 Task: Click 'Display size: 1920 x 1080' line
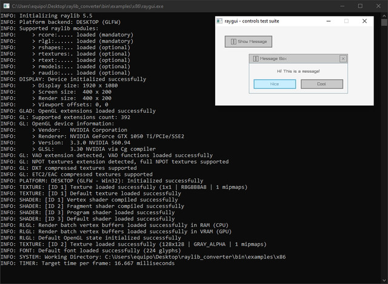coord(59,86)
